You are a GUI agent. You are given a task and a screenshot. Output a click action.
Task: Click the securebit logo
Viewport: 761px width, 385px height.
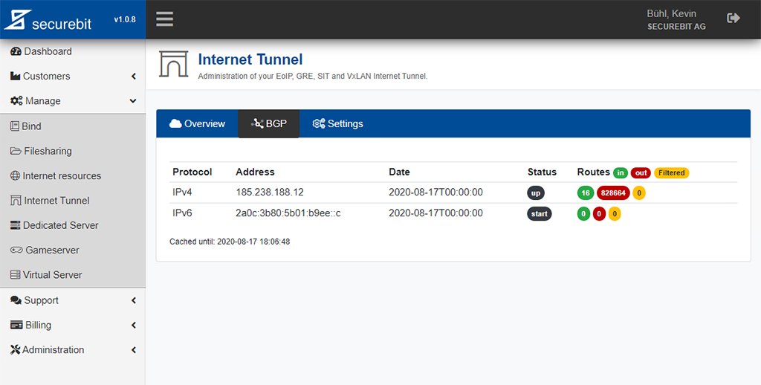tap(48, 20)
